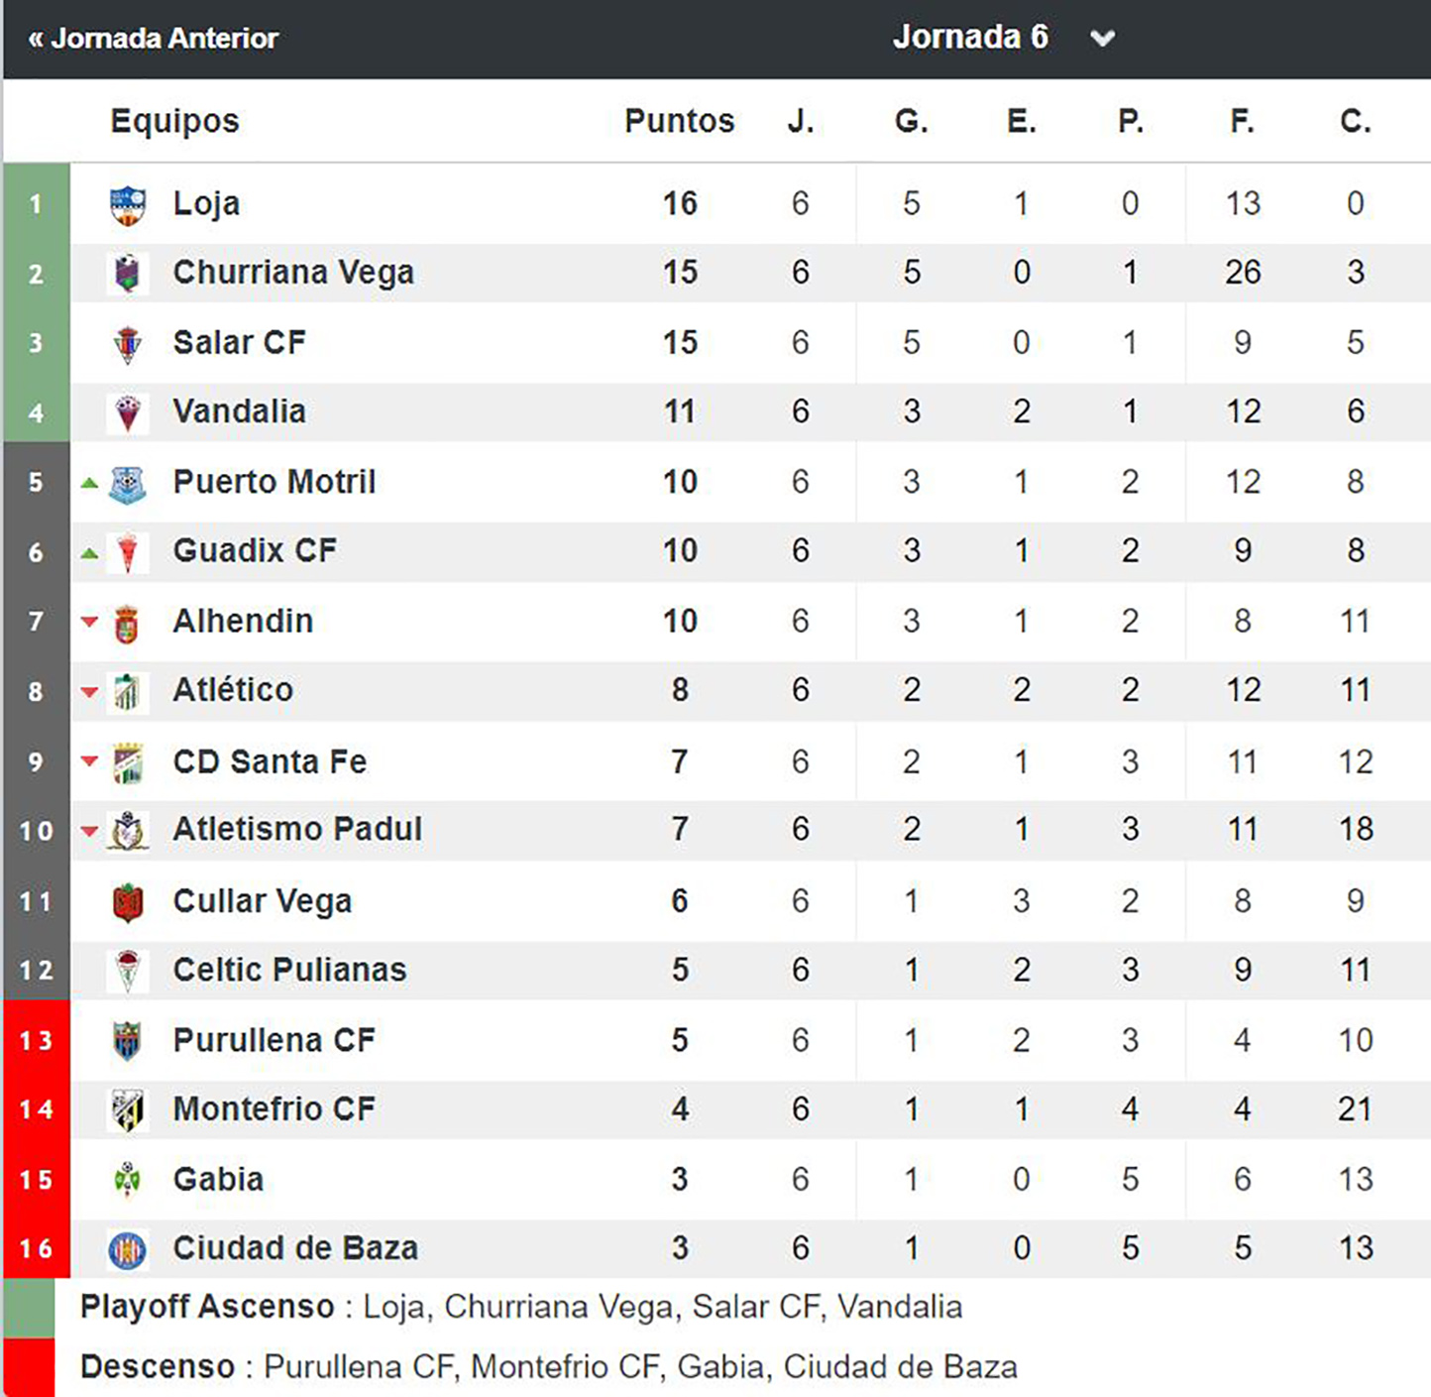Click the Cullar Vega red crest
Image resolution: width=1431 pixels, height=1397 pixels.
pyautogui.click(x=128, y=902)
